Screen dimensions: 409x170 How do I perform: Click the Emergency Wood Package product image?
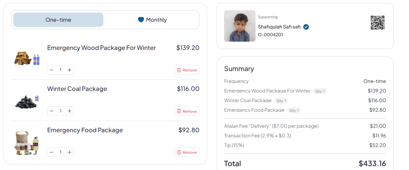[27, 58]
